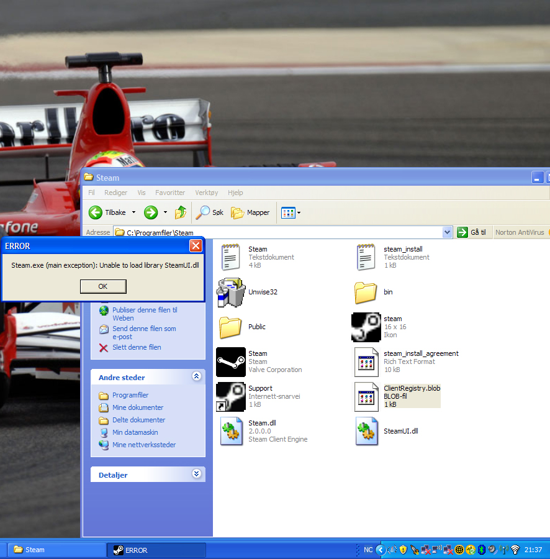Click the wireless network tray icon

[515, 550]
